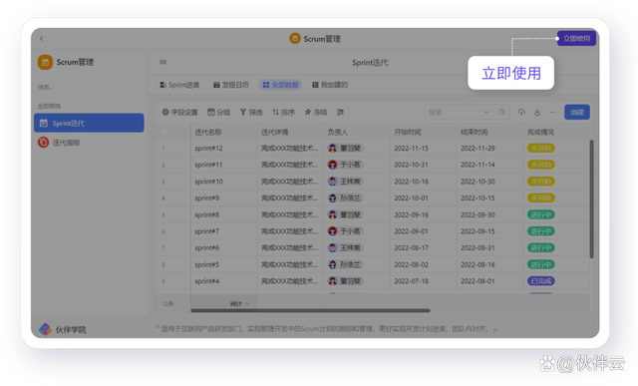Click the Scrum管理 app icon in the sidebar
638x386 pixels.
[45, 62]
